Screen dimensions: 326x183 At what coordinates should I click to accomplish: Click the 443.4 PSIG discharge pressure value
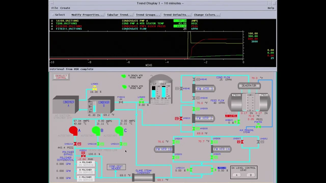coord(65,148)
